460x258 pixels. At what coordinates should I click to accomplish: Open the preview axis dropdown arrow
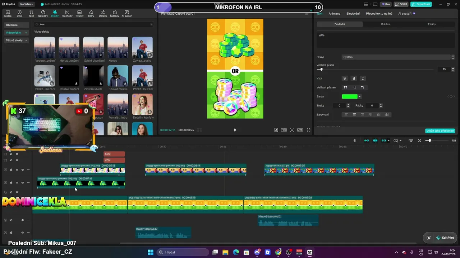pos(400,140)
